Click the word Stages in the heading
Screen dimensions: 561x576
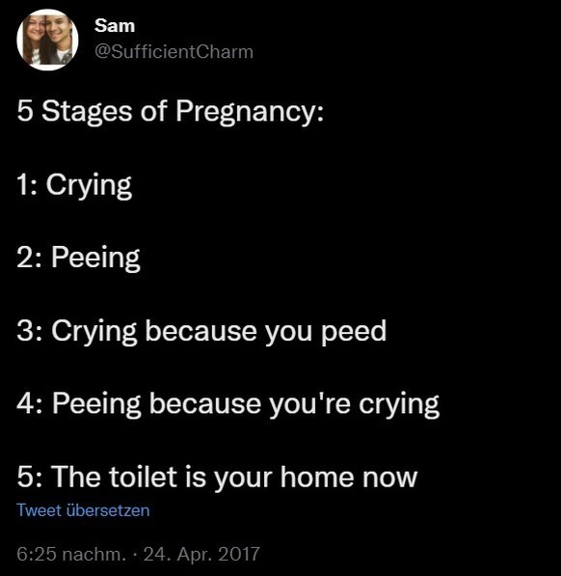[x=87, y=112]
